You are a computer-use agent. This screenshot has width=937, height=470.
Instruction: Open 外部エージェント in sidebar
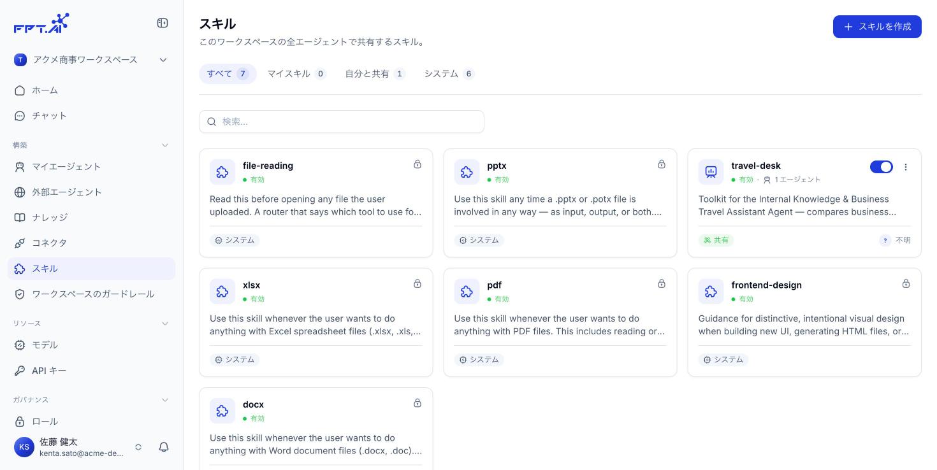[x=91, y=192]
